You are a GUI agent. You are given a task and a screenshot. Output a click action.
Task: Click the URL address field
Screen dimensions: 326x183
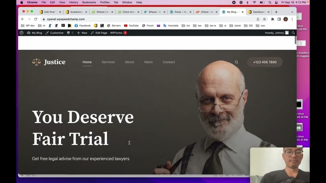(143, 19)
